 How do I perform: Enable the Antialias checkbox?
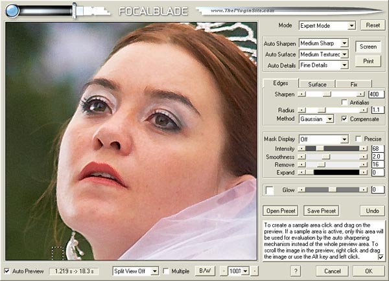point(344,102)
